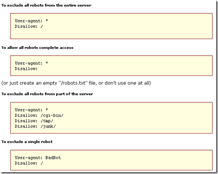Click the heading 'To allow all robots complete access'
This screenshot has width=218, height=174.
pyautogui.click(x=37, y=48)
